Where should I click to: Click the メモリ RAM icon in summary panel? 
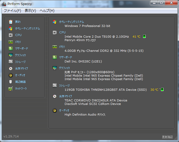(x=55, y=47)
